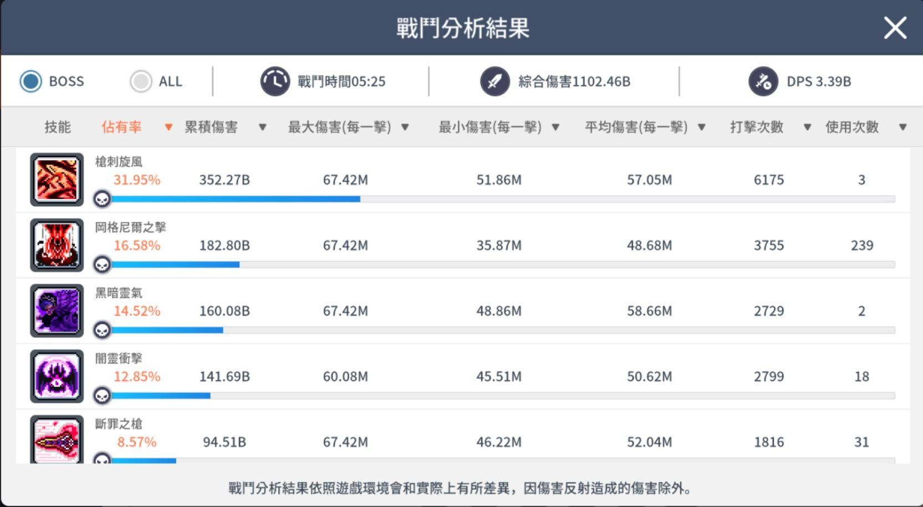The height and width of the screenshot is (507, 923).
Task: Click the 使用次數 column header
Action: pyautogui.click(x=852, y=127)
